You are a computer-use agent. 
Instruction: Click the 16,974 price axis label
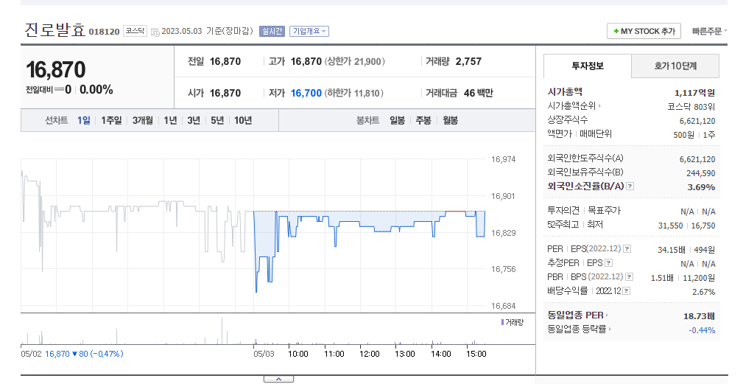pyautogui.click(x=503, y=159)
